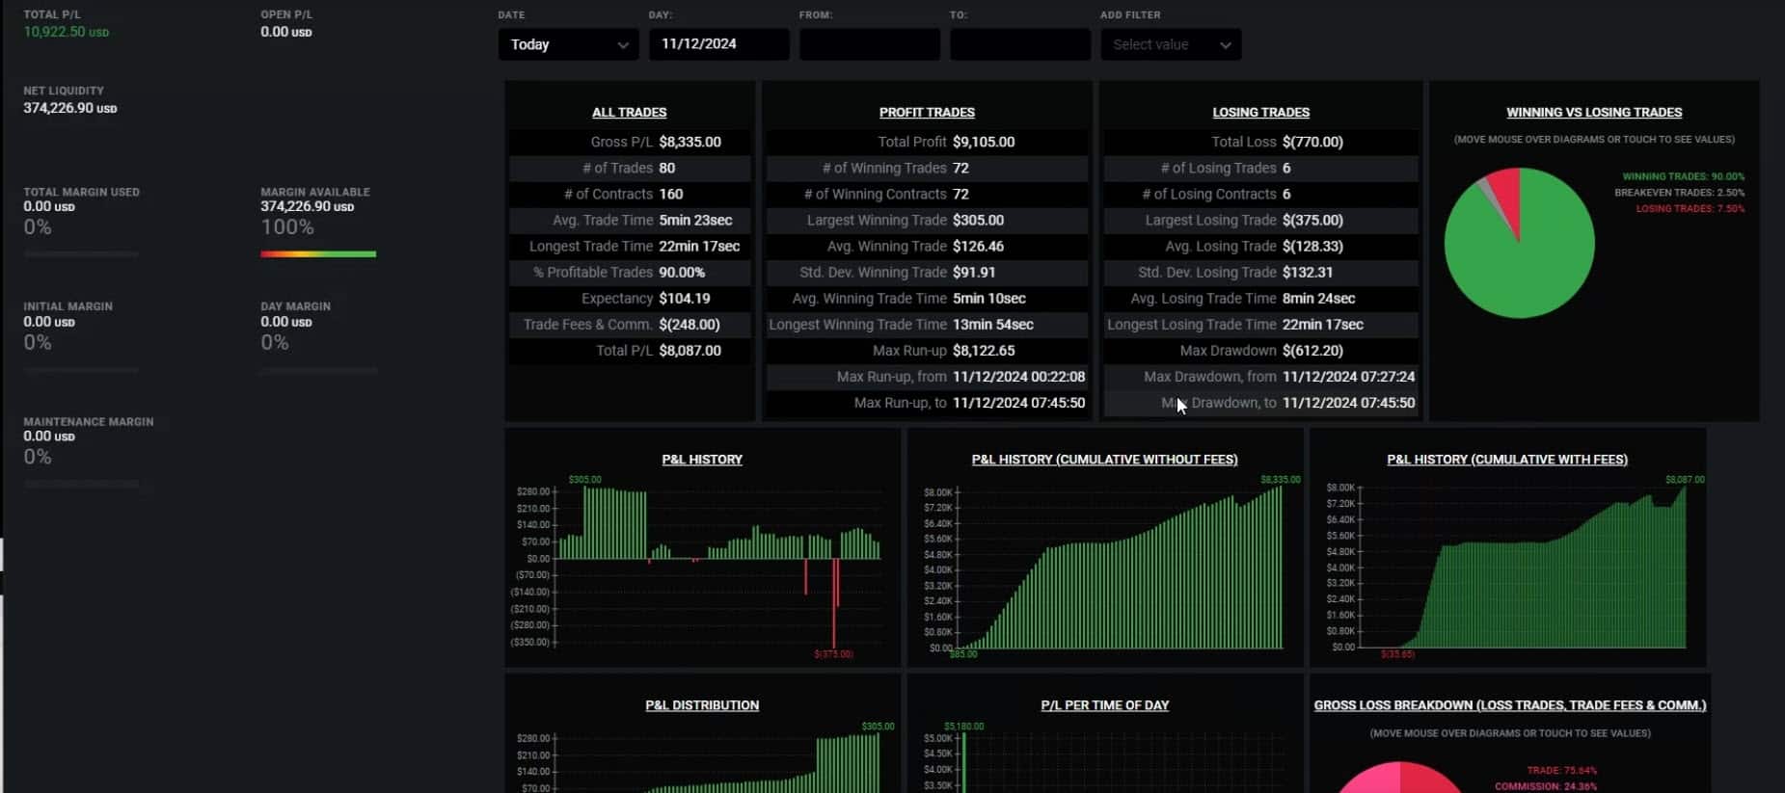Click the # of Trades value 80
Screen dimensions: 1785x793
(x=667, y=168)
